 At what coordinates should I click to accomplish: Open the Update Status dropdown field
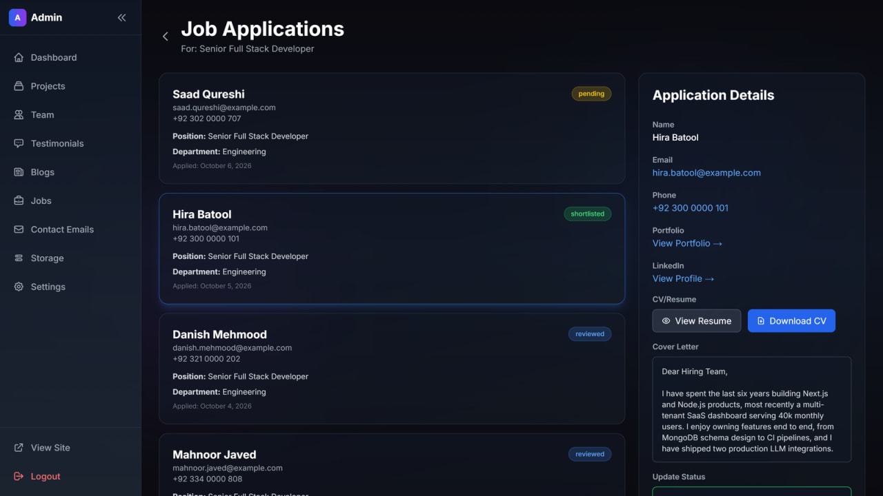[x=752, y=491]
